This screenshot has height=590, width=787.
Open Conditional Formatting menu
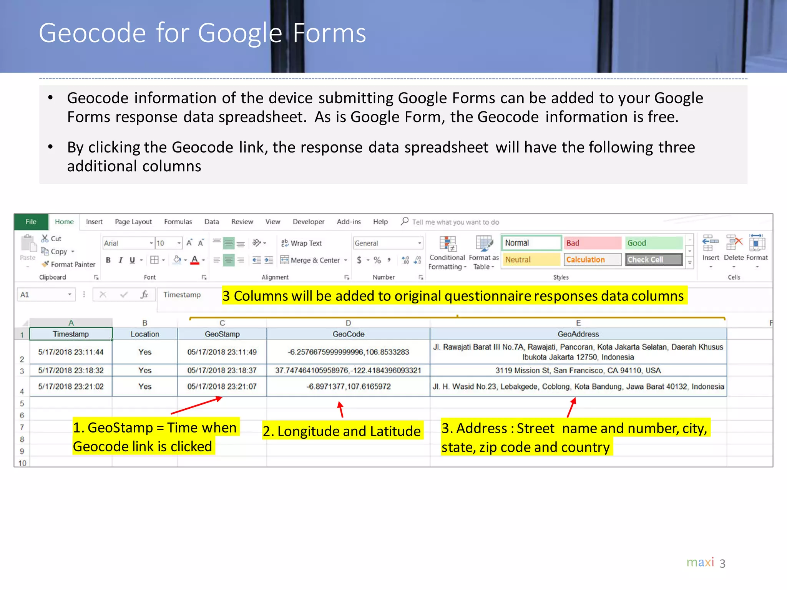click(447, 253)
